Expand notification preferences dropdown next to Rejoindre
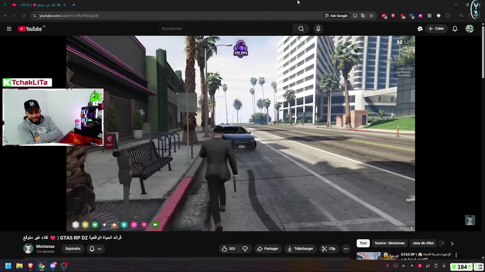 point(99,249)
